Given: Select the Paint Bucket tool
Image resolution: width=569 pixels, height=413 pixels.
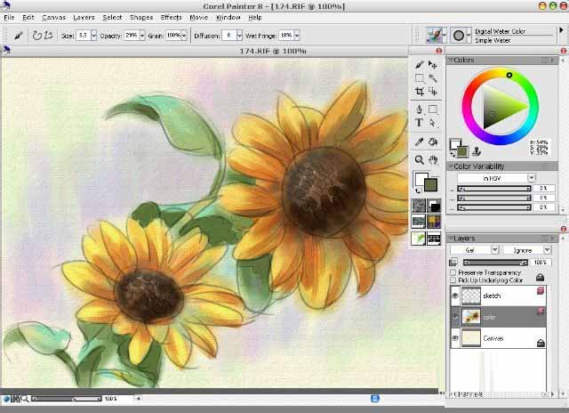Looking at the screenshot, I should [x=433, y=142].
